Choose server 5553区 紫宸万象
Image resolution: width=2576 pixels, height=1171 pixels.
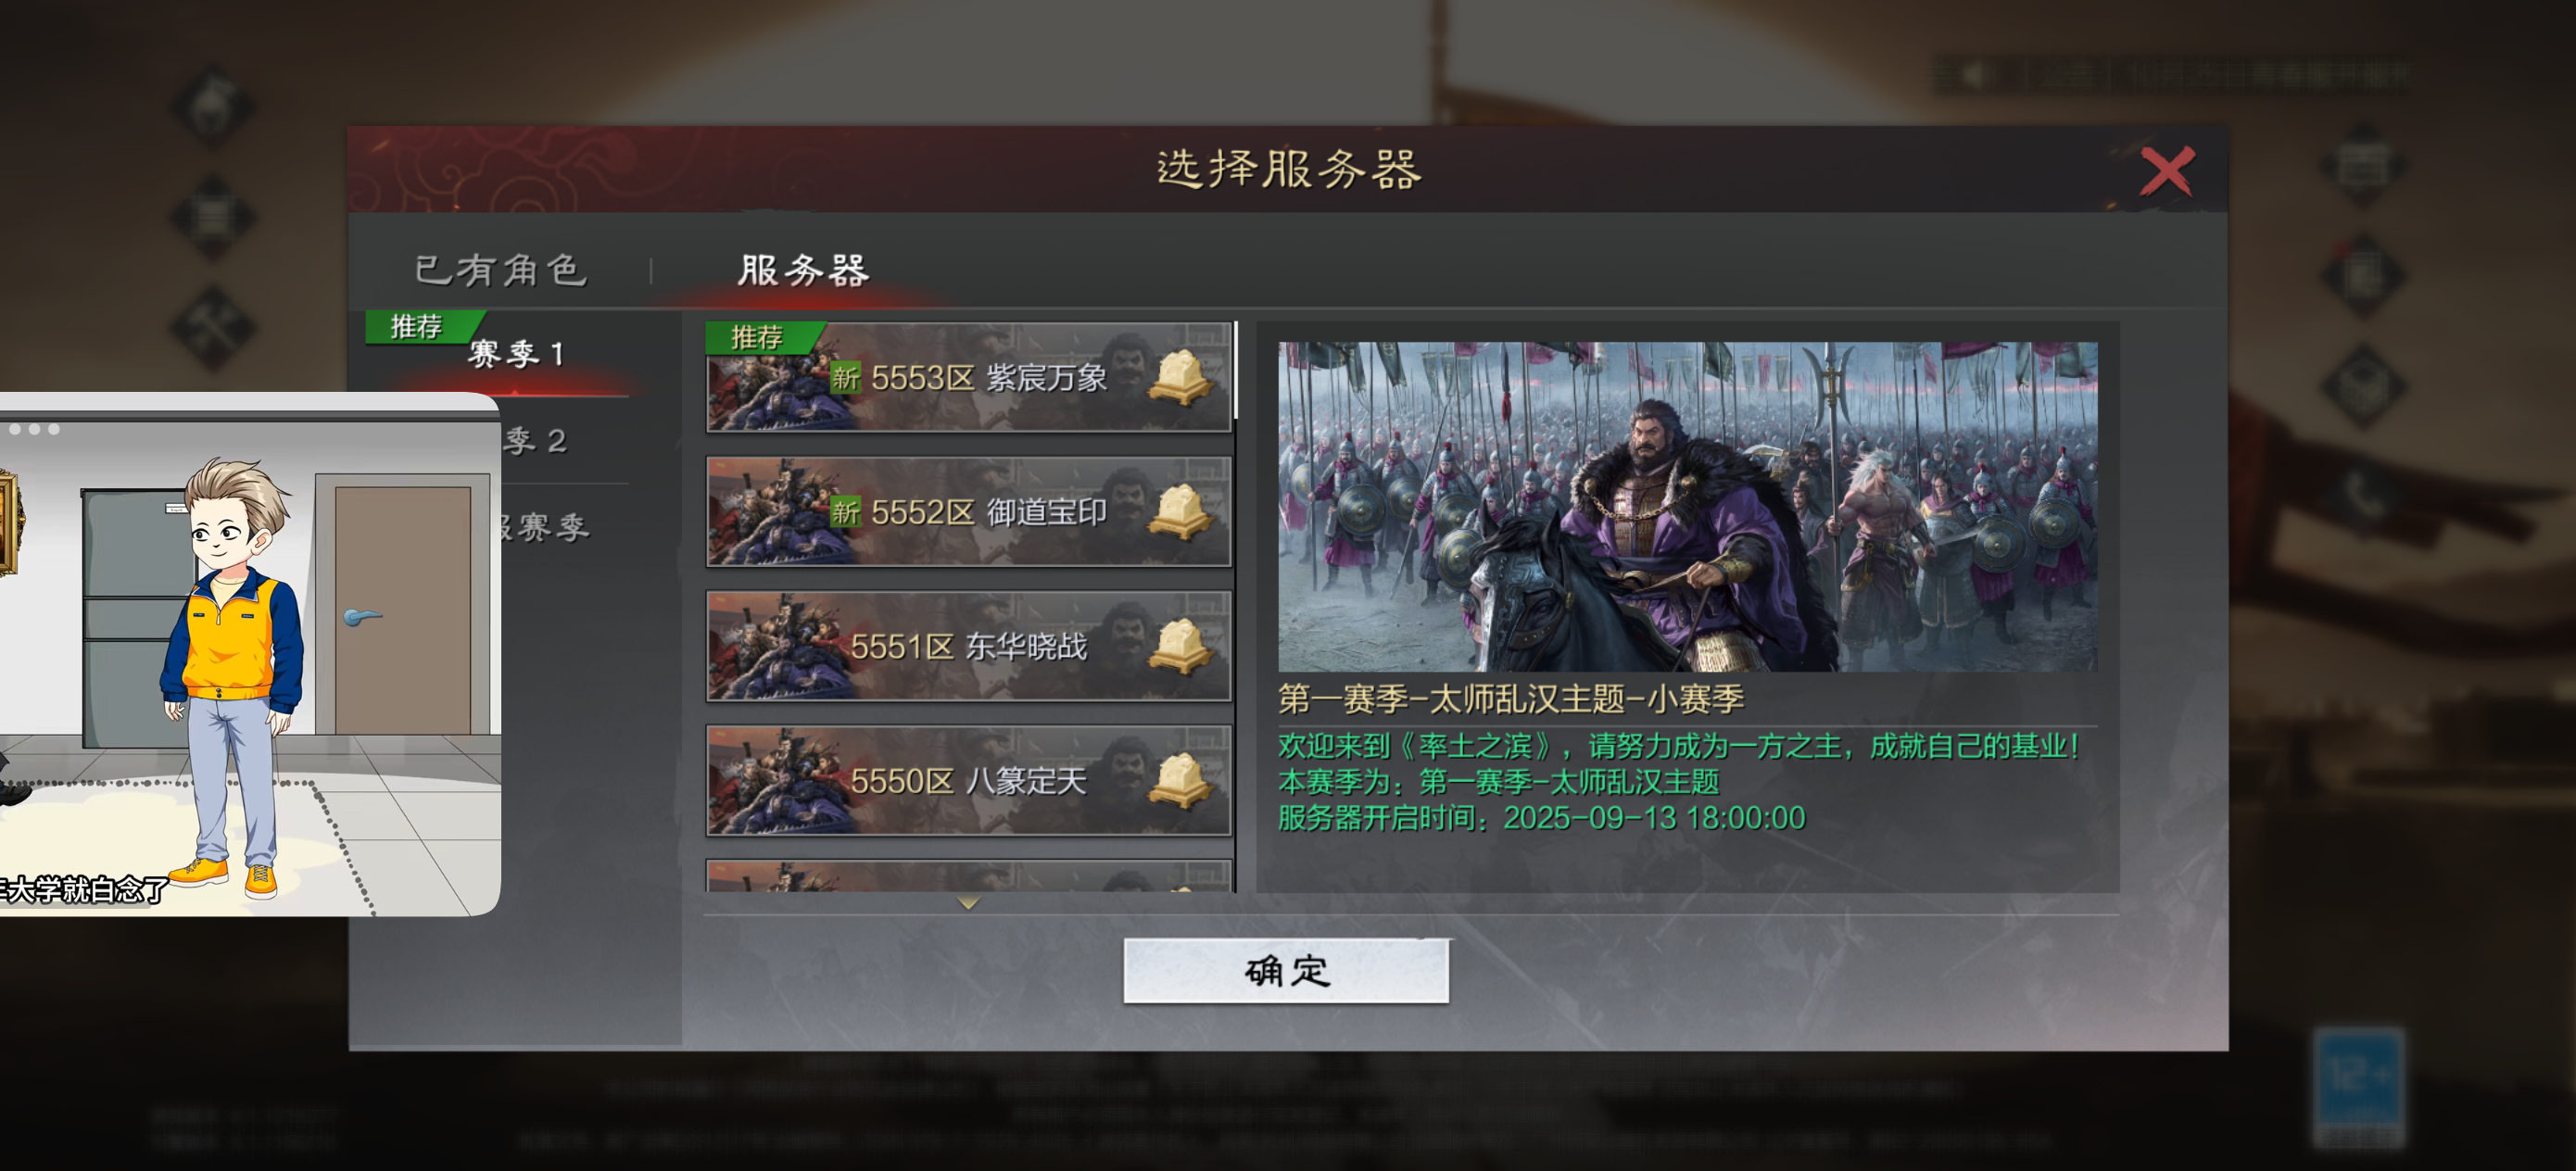[968, 377]
